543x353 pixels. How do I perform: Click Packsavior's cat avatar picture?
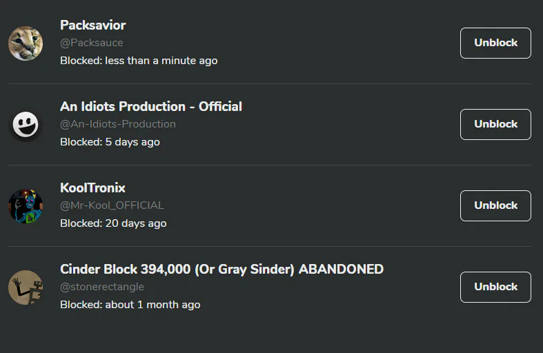(x=26, y=43)
